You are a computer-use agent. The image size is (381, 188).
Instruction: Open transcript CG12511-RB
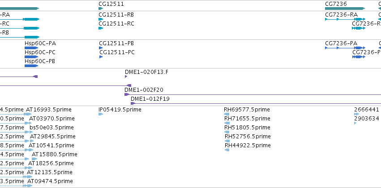[x=116, y=15]
